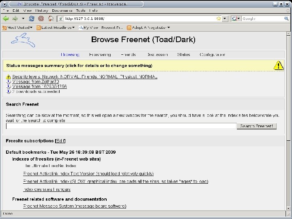Reload the page with the refresh icon

[32, 18]
